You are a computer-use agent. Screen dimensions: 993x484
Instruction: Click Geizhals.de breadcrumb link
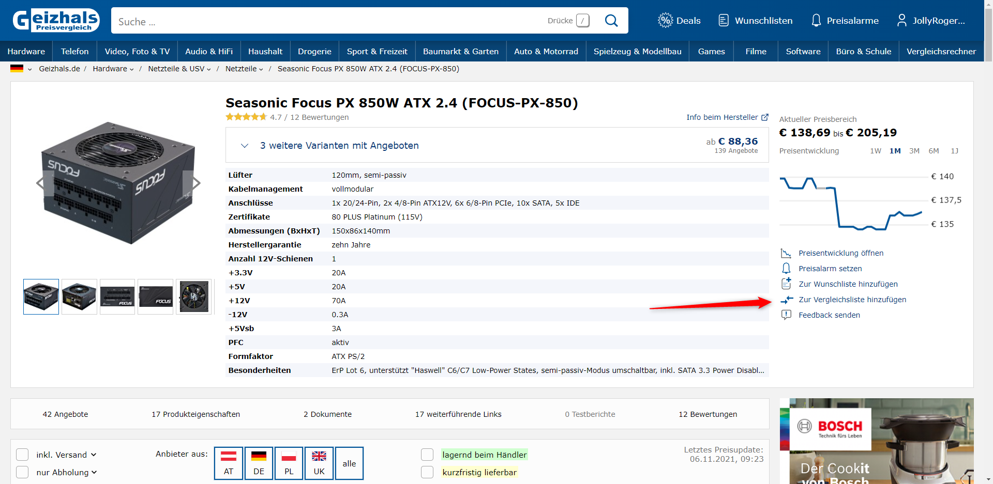(x=59, y=69)
